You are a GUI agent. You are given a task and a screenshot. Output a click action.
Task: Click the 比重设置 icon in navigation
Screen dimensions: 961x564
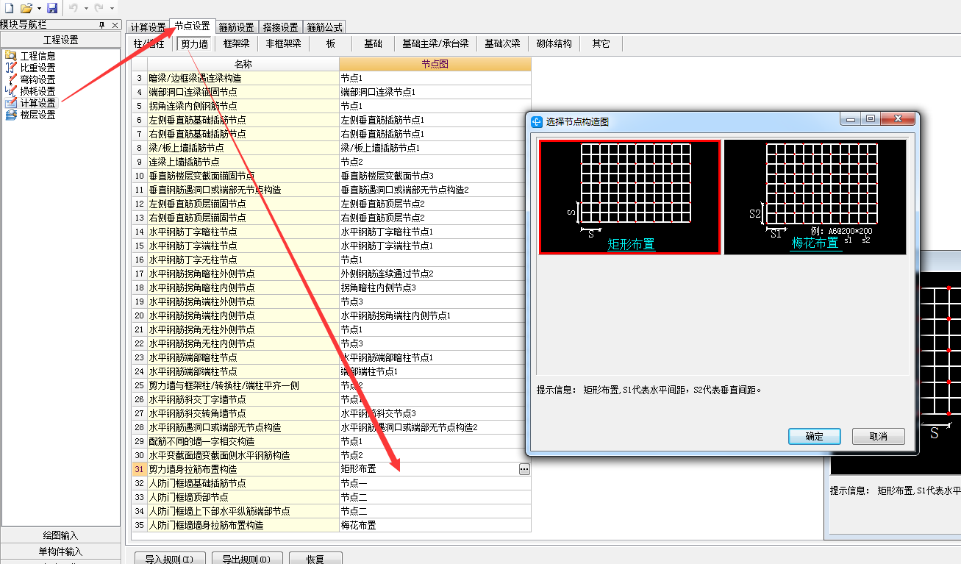tap(10, 67)
